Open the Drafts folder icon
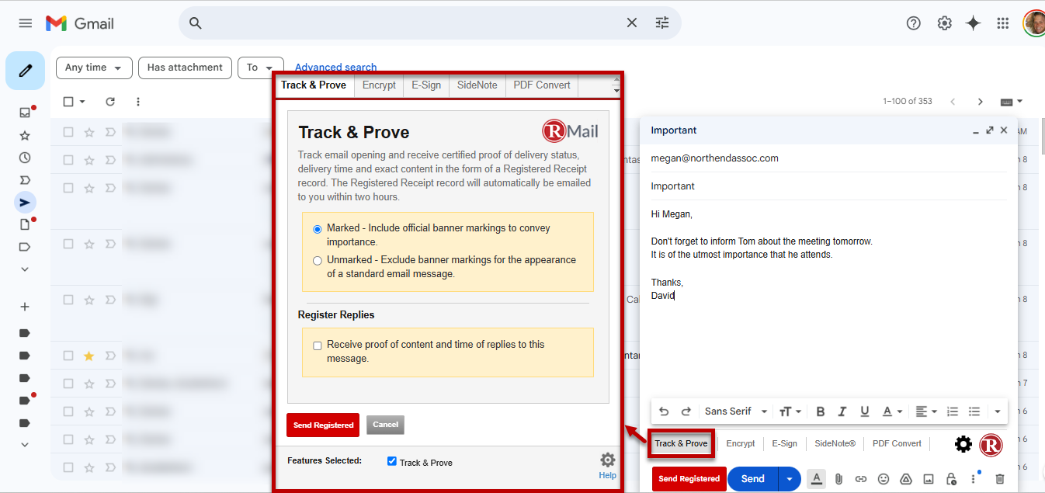The width and height of the screenshot is (1045, 493). 25,224
